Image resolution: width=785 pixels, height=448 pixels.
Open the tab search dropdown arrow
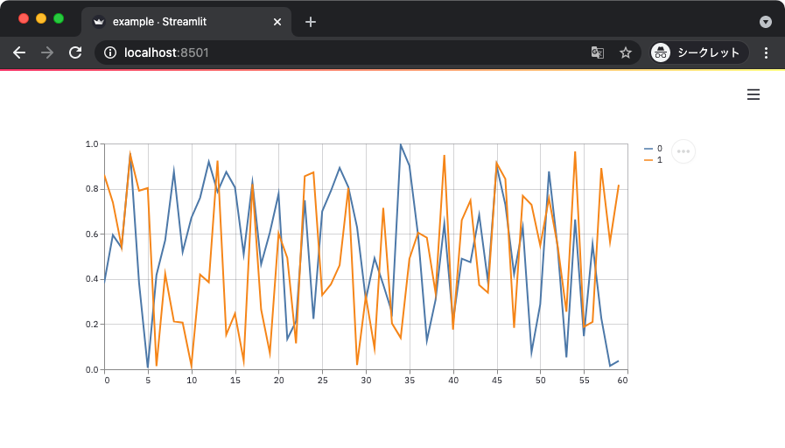coord(765,22)
